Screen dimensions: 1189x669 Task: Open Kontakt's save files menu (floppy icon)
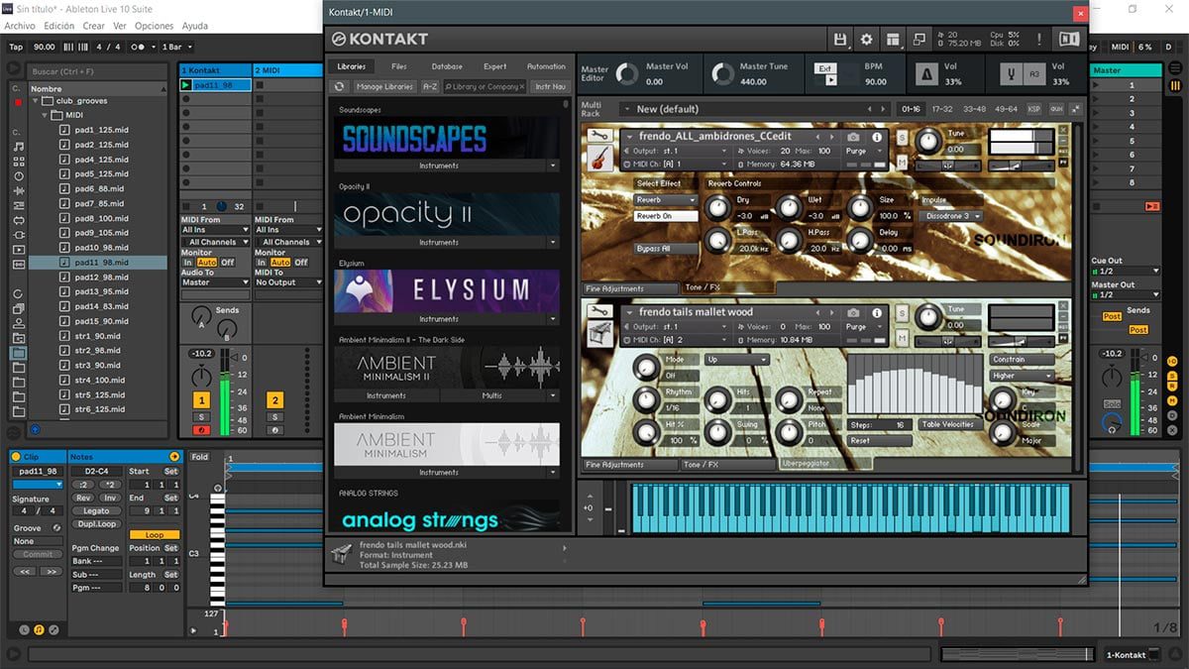pyautogui.click(x=841, y=39)
